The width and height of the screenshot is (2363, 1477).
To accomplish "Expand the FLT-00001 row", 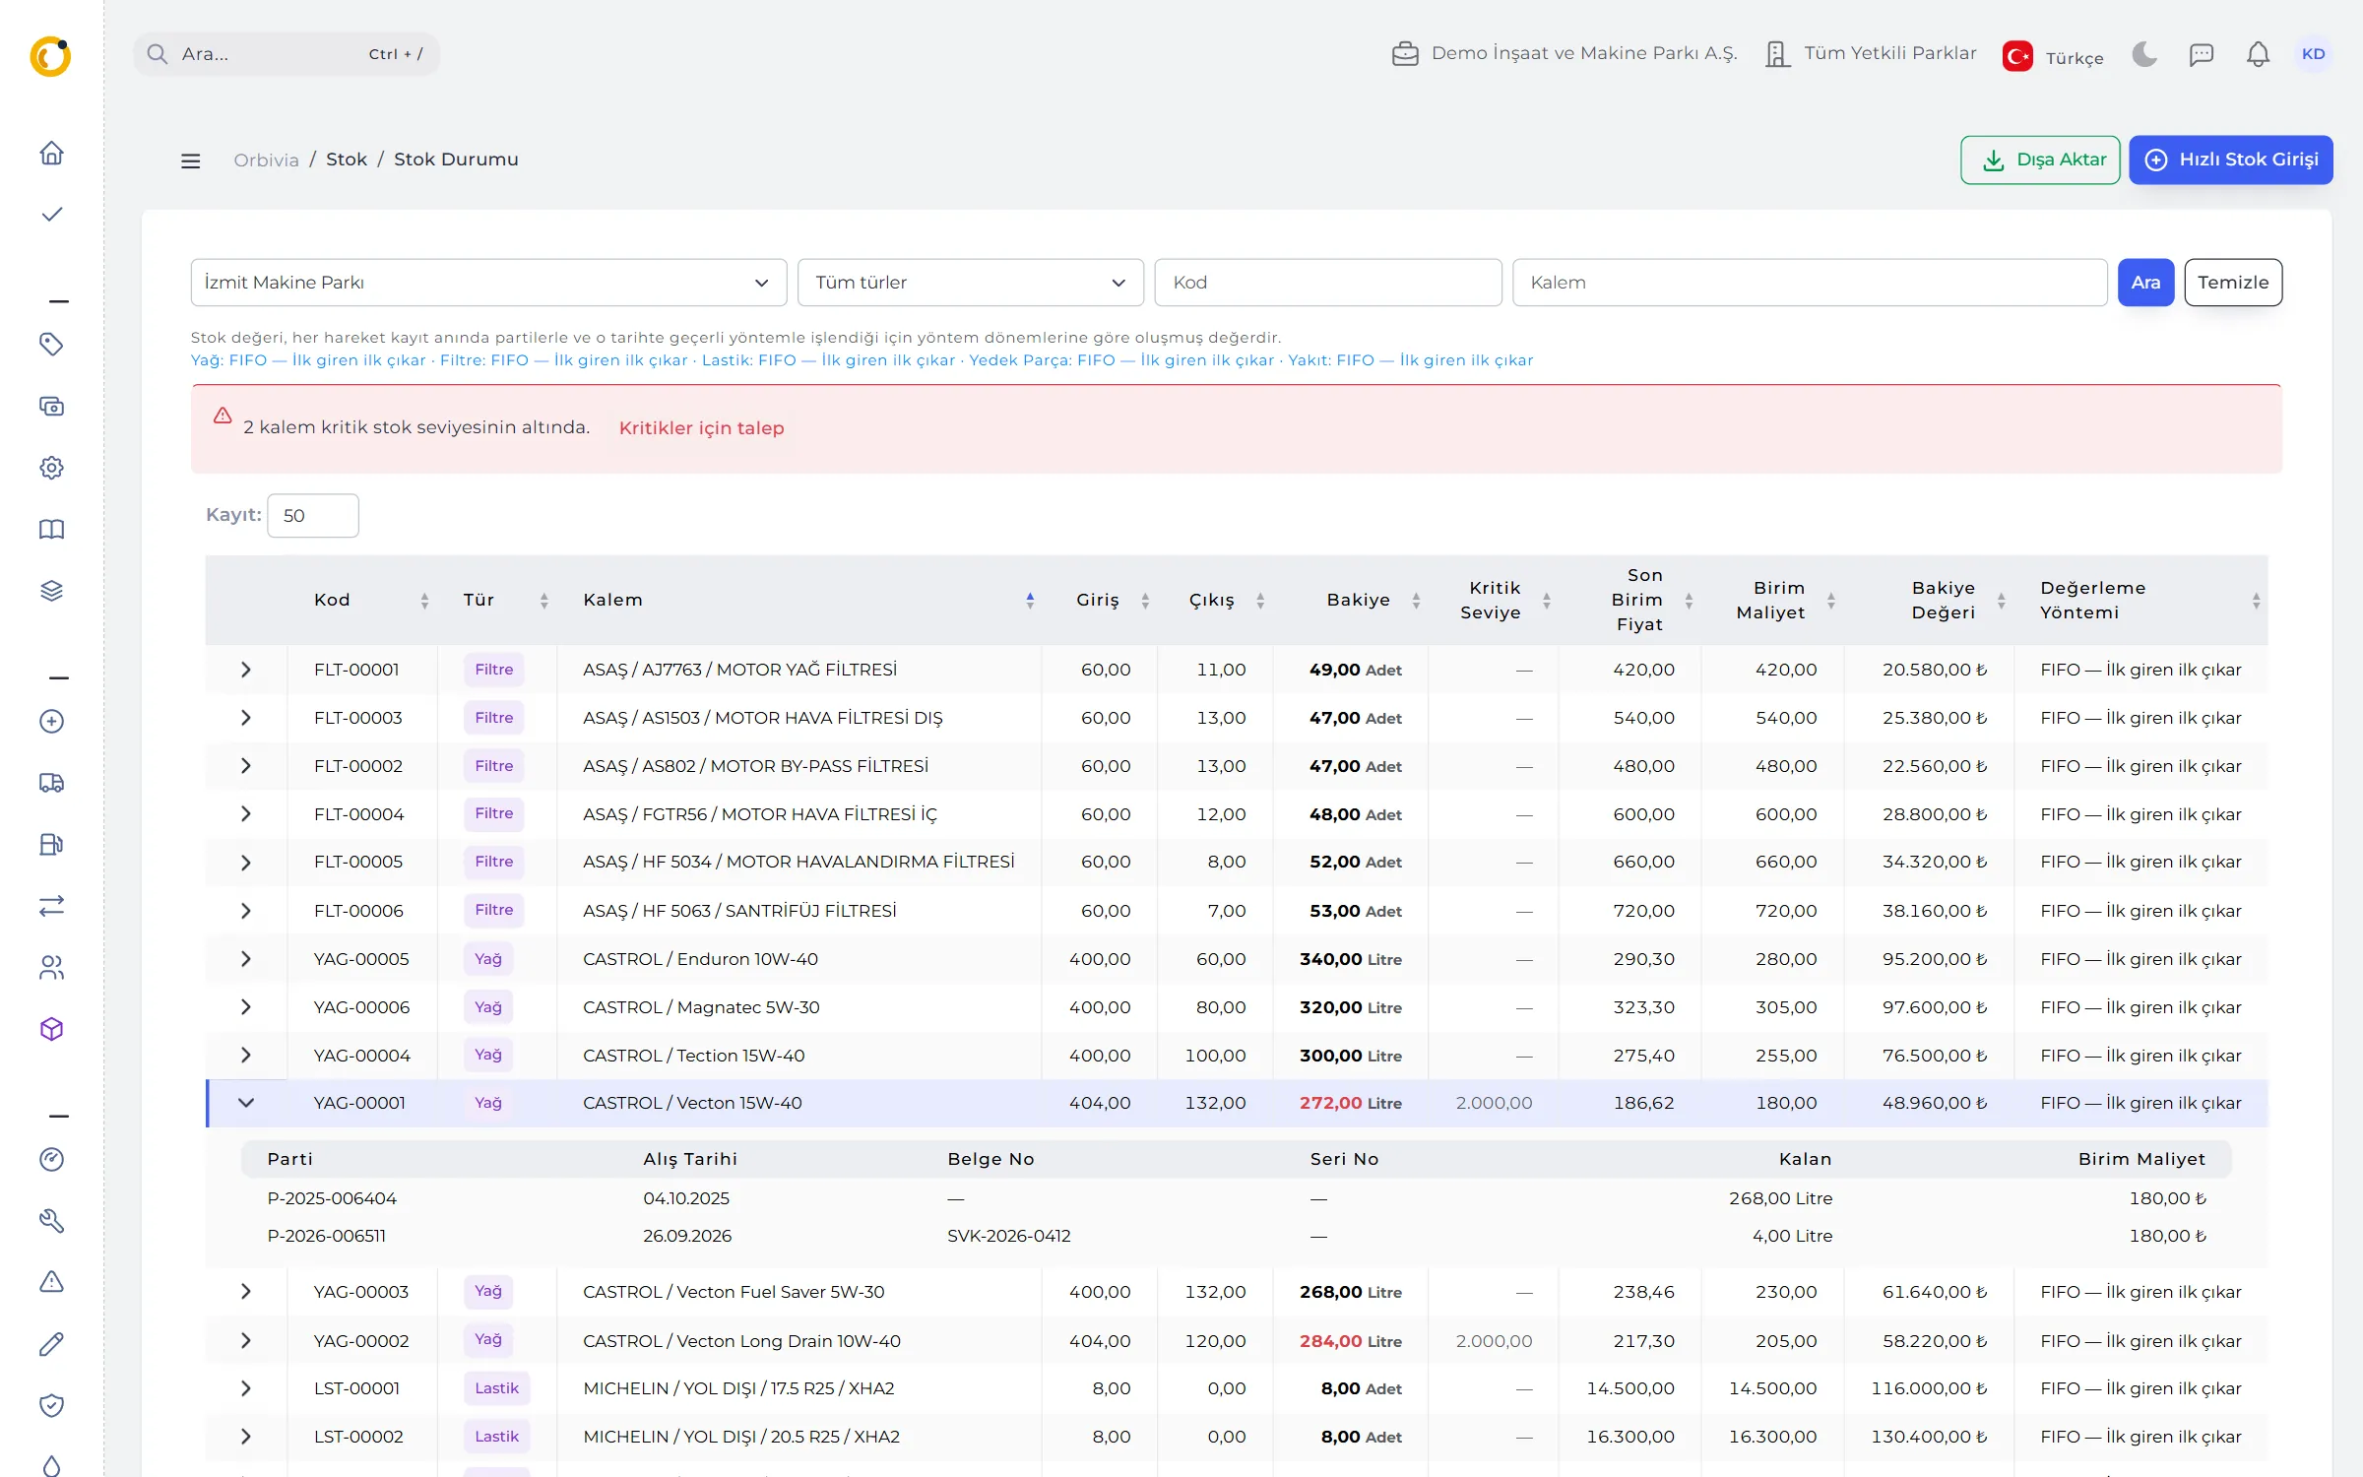I will [246, 670].
